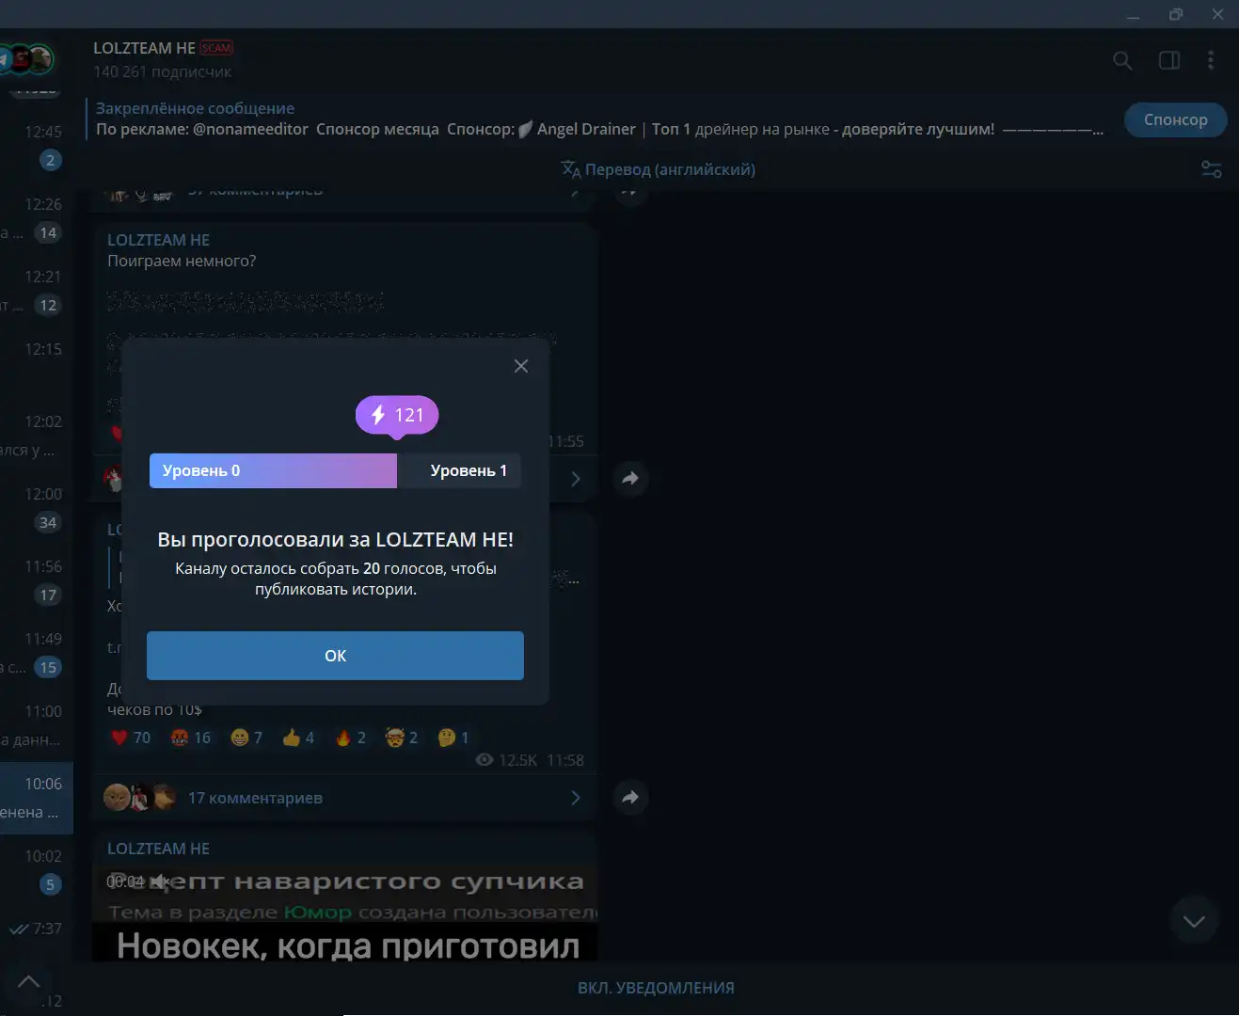Click commenter avatars beside 17 комментариев
The width and height of the screenshot is (1239, 1016).
[139, 798]
